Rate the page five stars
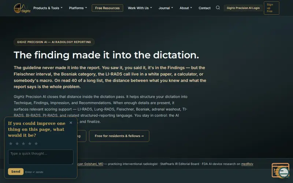 pos(36,143)
